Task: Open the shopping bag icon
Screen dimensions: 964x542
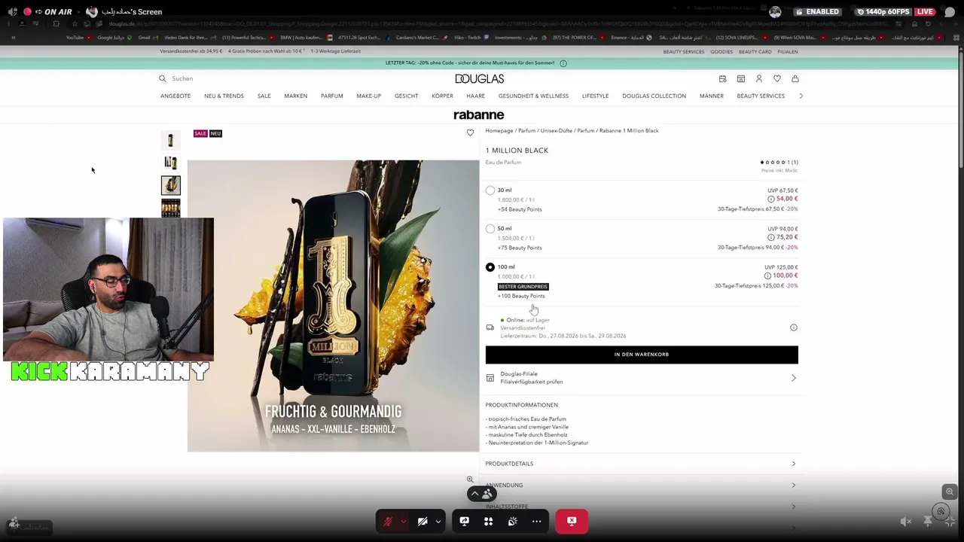Action: click(x=795, y=78)
